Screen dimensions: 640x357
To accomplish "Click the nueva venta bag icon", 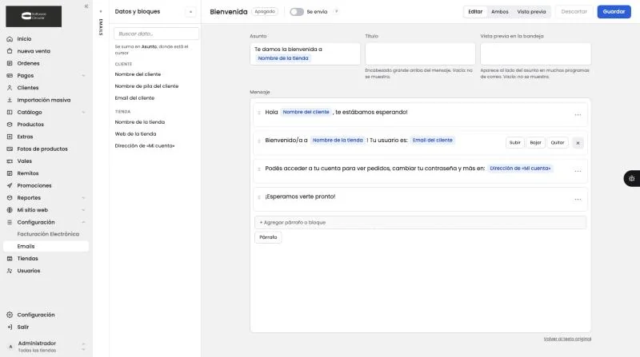I will point(10,51).
